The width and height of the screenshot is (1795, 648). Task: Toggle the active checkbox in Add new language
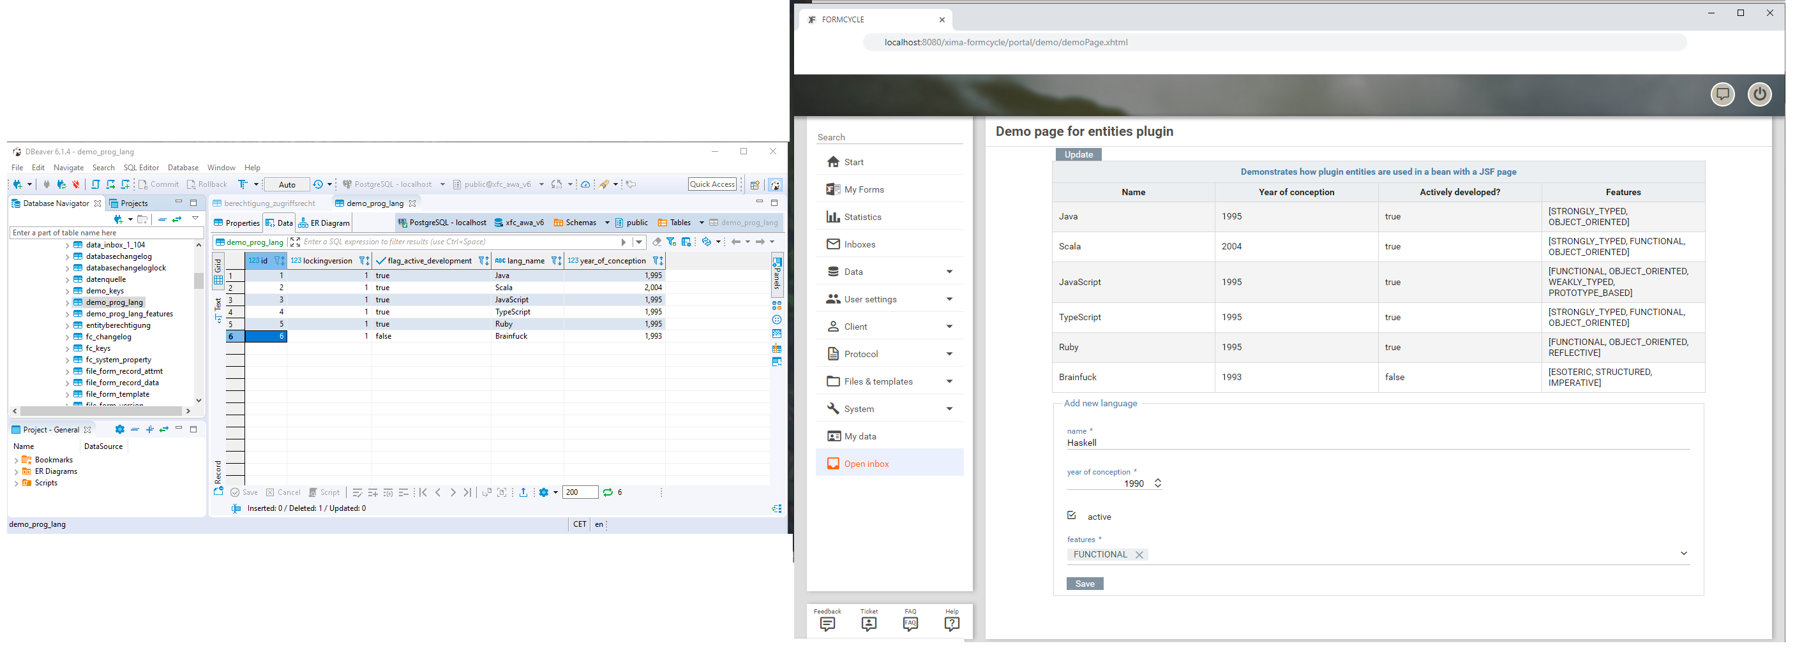pos(1072,516)
